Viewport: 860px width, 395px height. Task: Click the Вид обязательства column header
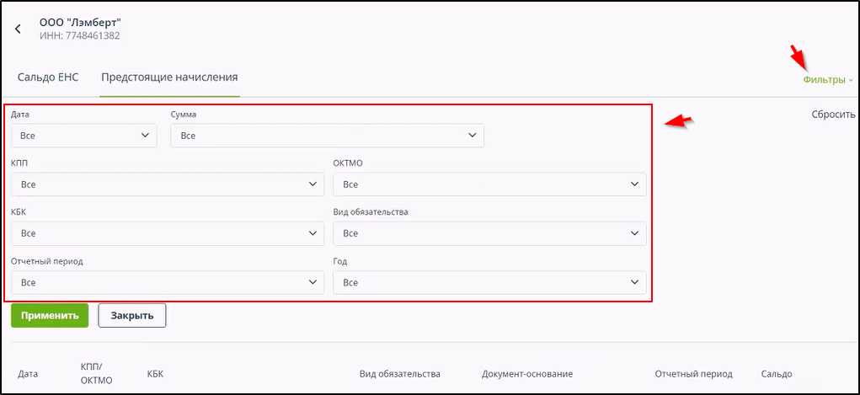(x=399, y=374)
